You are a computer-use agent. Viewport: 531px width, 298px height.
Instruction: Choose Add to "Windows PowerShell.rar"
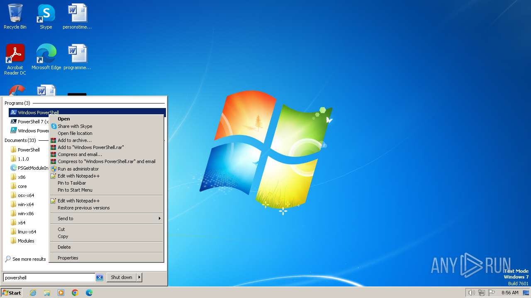pos(106,147)
